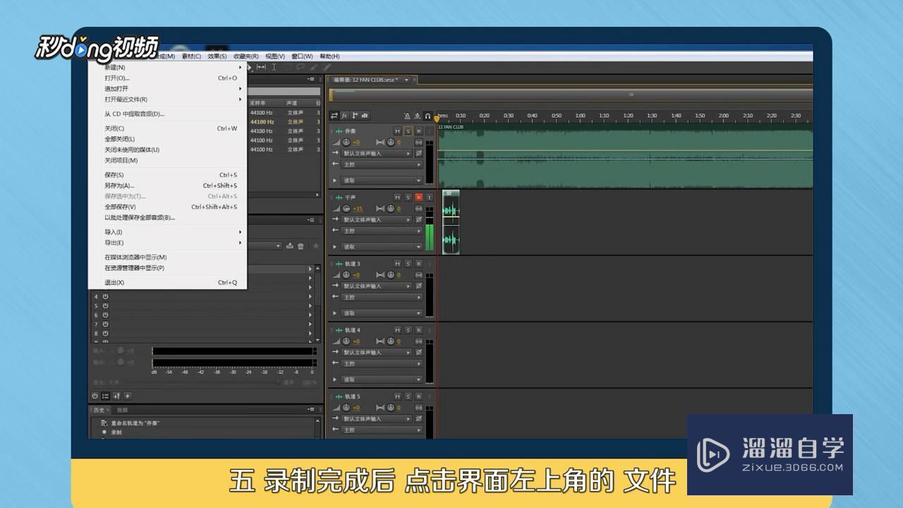Toggle power for effect slot 6
The image size is (903, 508).
click(x=105, y=315)
